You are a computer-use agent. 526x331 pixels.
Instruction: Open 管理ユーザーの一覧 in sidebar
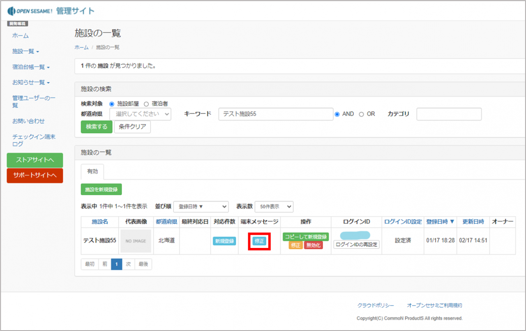pyautogui.click(x=34, y=102)
